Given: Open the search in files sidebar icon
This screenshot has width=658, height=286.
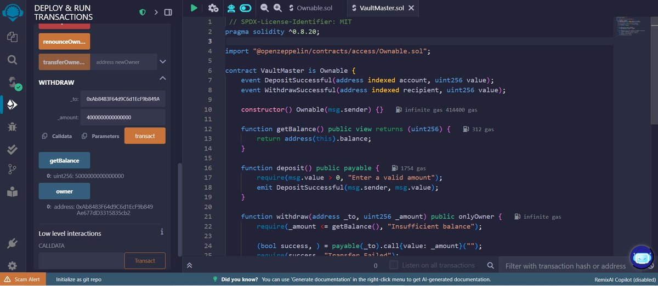Looking at the screenshot, I should point(12,60).
